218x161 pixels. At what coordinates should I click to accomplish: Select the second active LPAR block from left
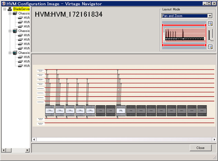coord(60,111)
